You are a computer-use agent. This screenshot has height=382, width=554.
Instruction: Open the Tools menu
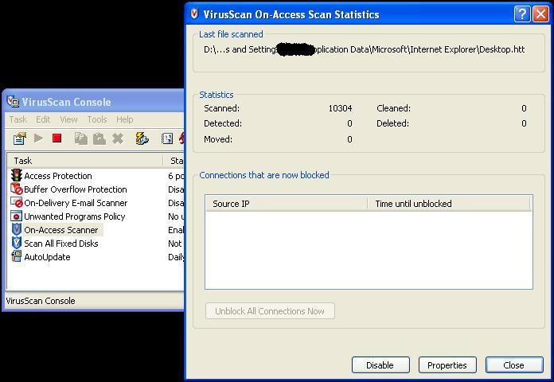coord(97,119)
